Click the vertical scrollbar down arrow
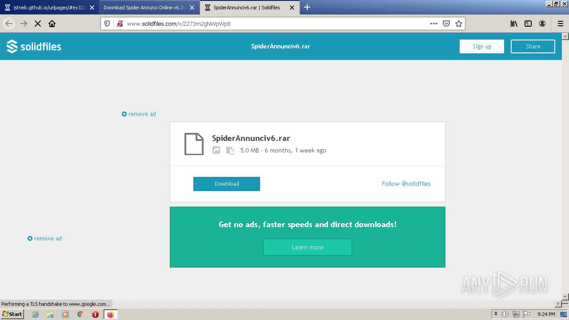 pos(565,296)
